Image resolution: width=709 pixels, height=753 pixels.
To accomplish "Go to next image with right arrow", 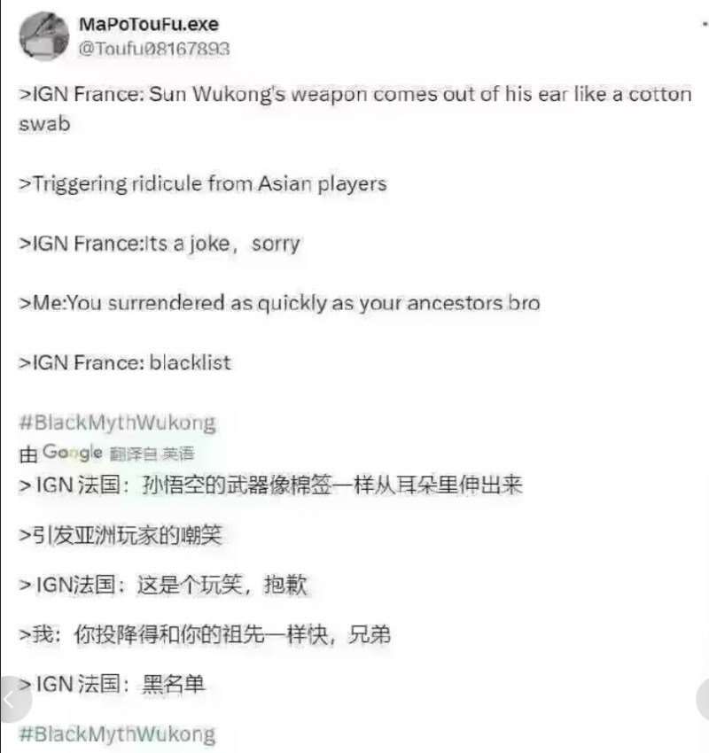I will pyautogui.click(x=702, y=700).
